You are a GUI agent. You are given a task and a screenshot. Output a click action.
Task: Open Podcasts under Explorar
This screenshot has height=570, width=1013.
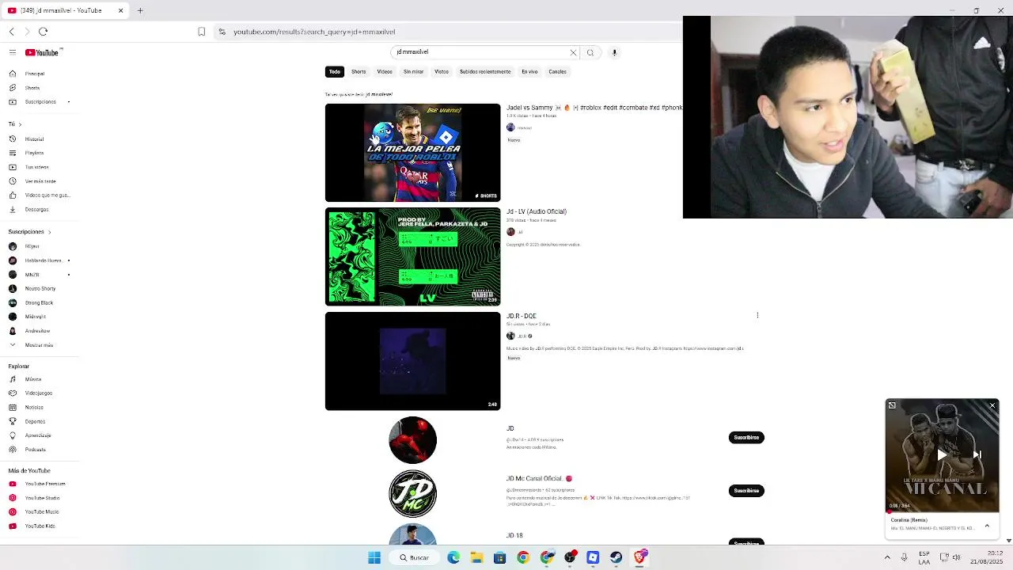click(35, 450)
